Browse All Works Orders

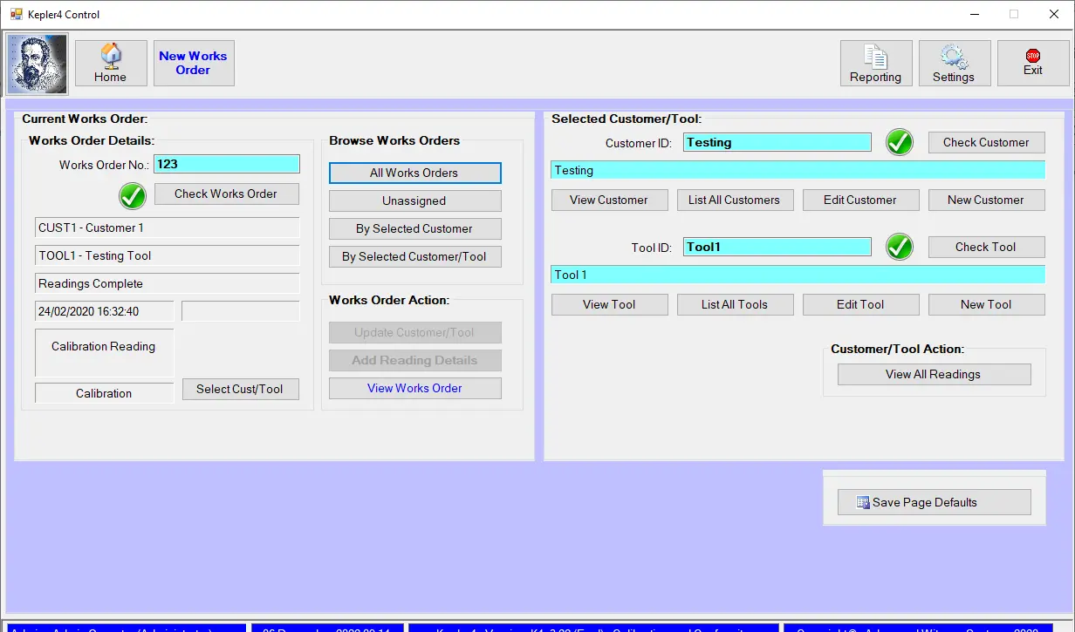tap(414, 173)
